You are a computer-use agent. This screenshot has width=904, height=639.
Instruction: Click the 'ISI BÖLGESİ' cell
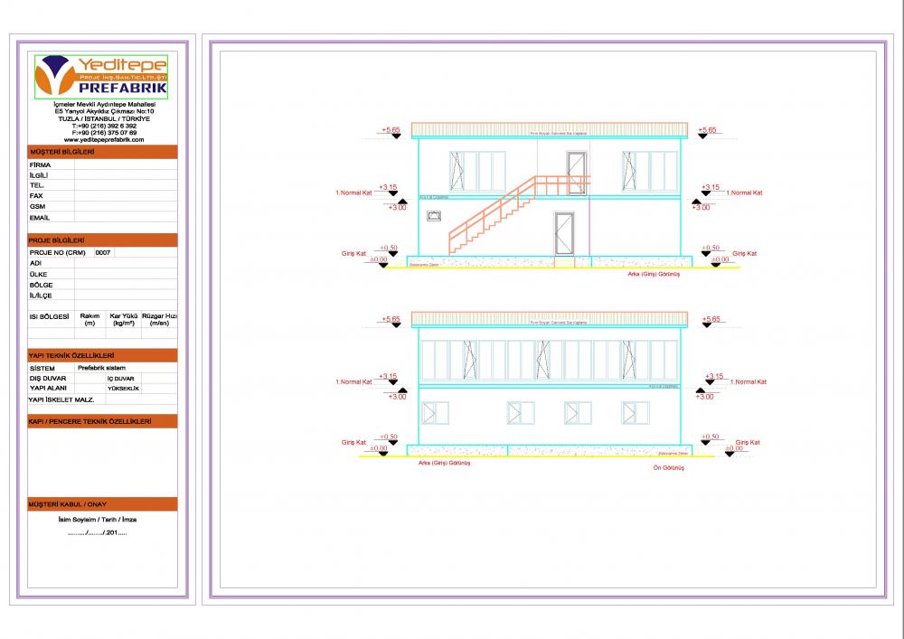[49, 316]
